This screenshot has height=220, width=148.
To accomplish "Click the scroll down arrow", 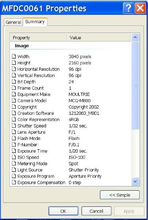I will [135, 181].
